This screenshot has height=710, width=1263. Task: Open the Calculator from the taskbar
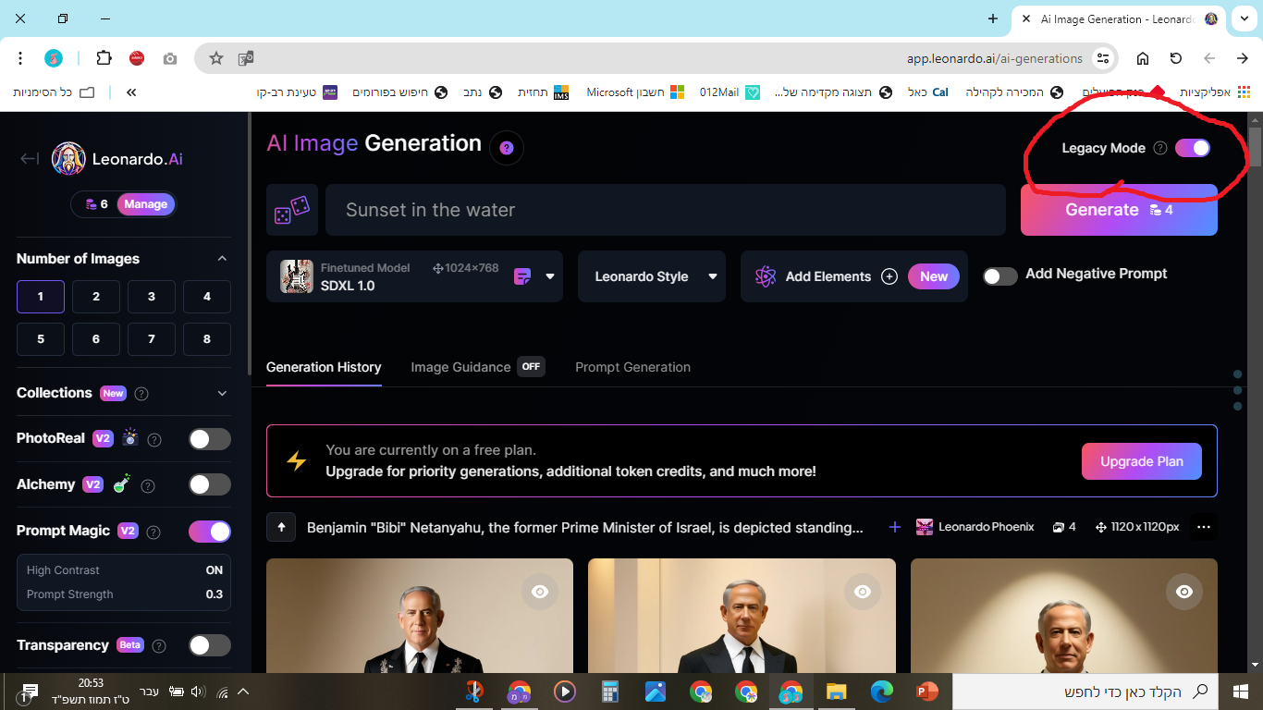tap(609, 691)
